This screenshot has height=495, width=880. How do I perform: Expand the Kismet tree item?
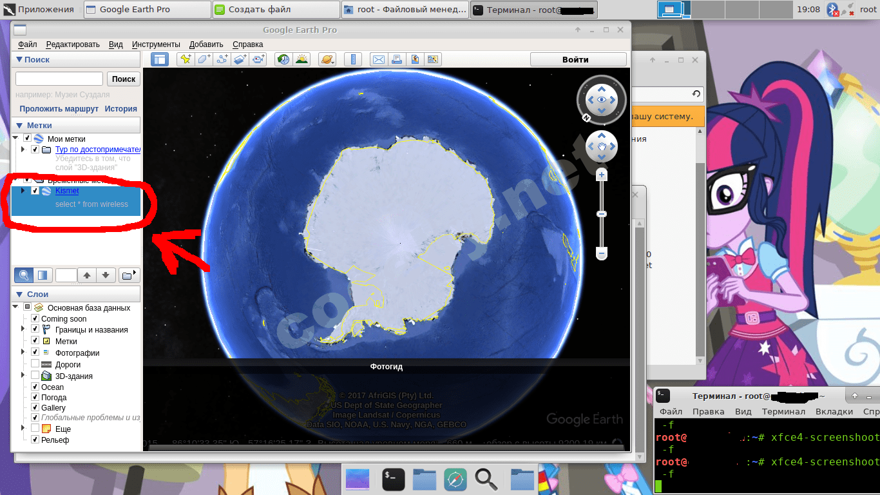tap(24, 191)
